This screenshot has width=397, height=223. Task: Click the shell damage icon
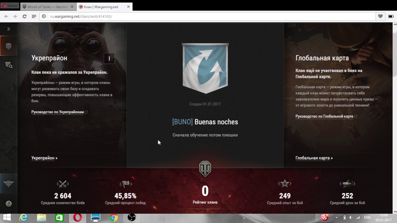[347, 184]
